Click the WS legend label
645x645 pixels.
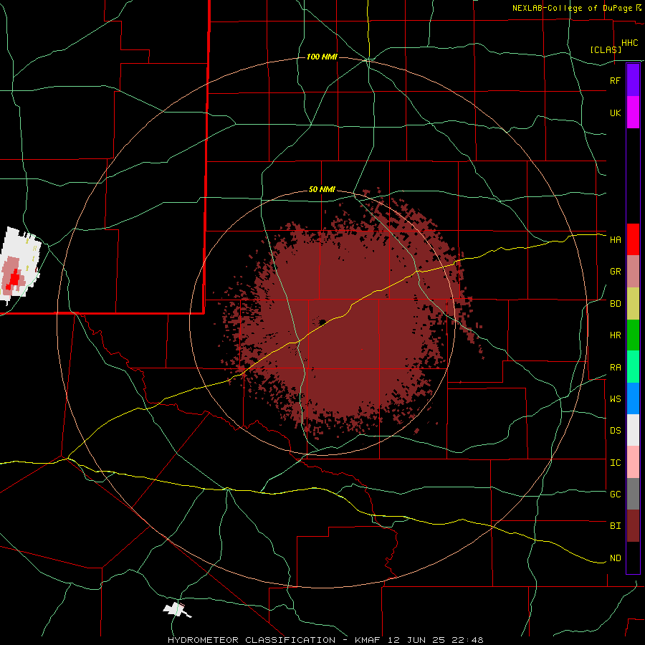coord(615,398)
